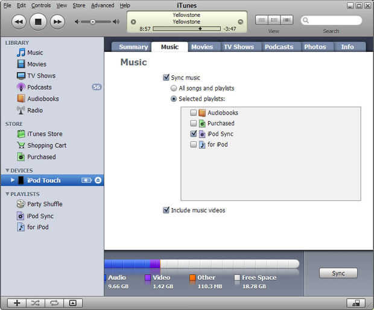Check the Audiobooks playlist checkbox

(x=194, y=113)
